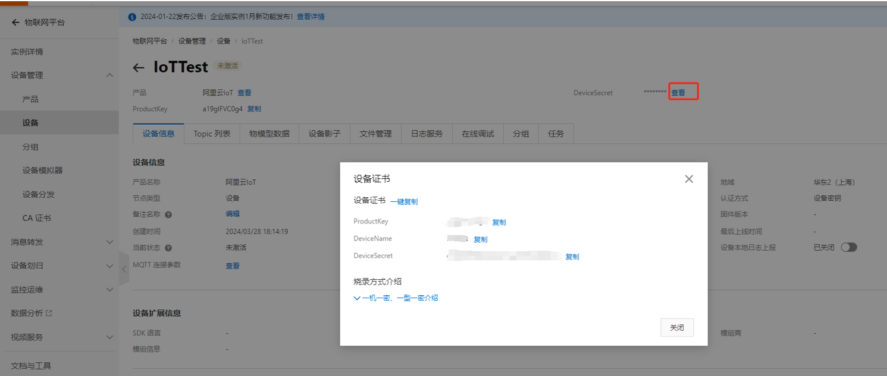Switch to the 分组 tab
Screen dimensions: 887x376
tap(521, 134)
